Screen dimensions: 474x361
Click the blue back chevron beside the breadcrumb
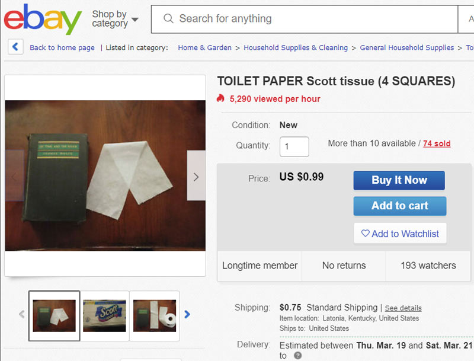point(15,46)
